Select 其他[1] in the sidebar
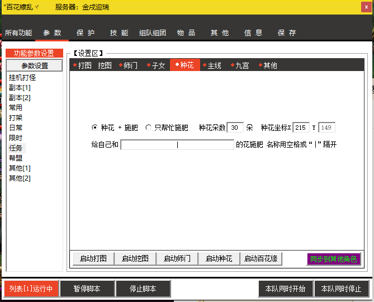 tap(20, 168)
